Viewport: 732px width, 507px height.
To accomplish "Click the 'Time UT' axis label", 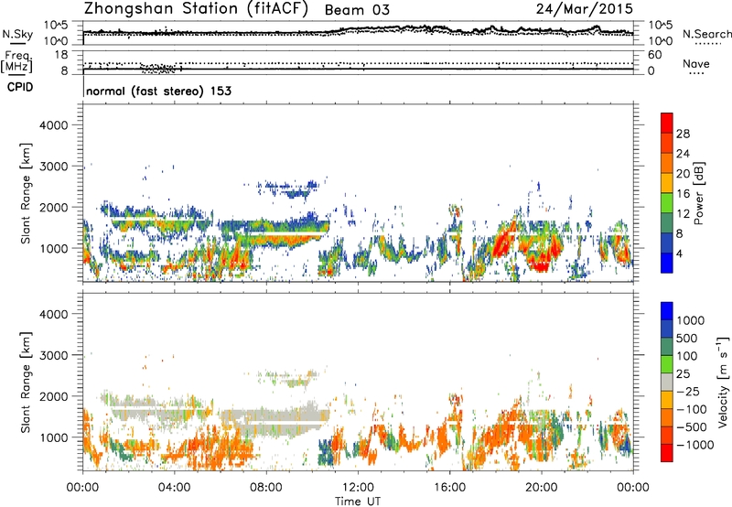I will pyautogui.click(x=358, y=502).
